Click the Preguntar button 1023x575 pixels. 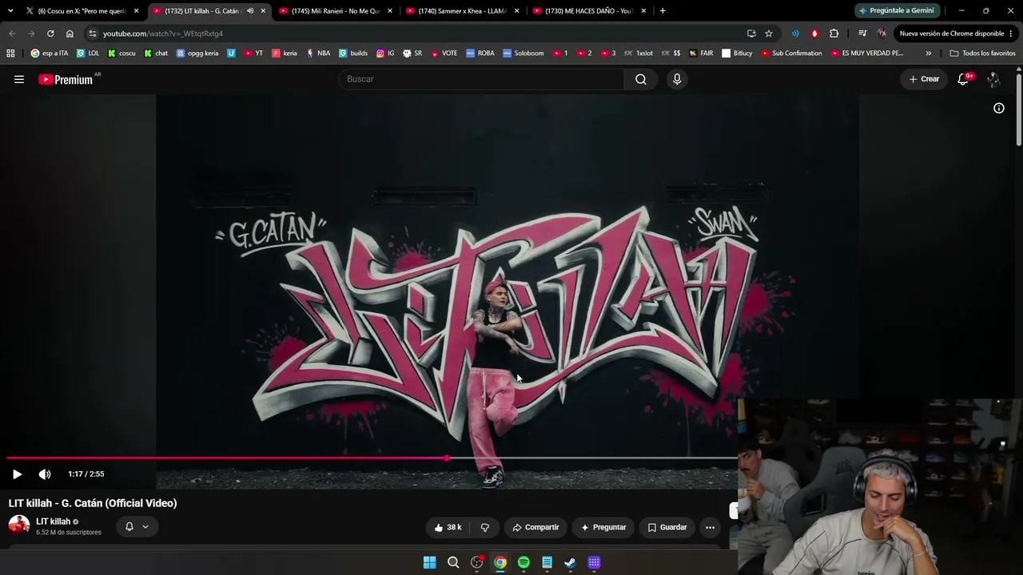603,527
